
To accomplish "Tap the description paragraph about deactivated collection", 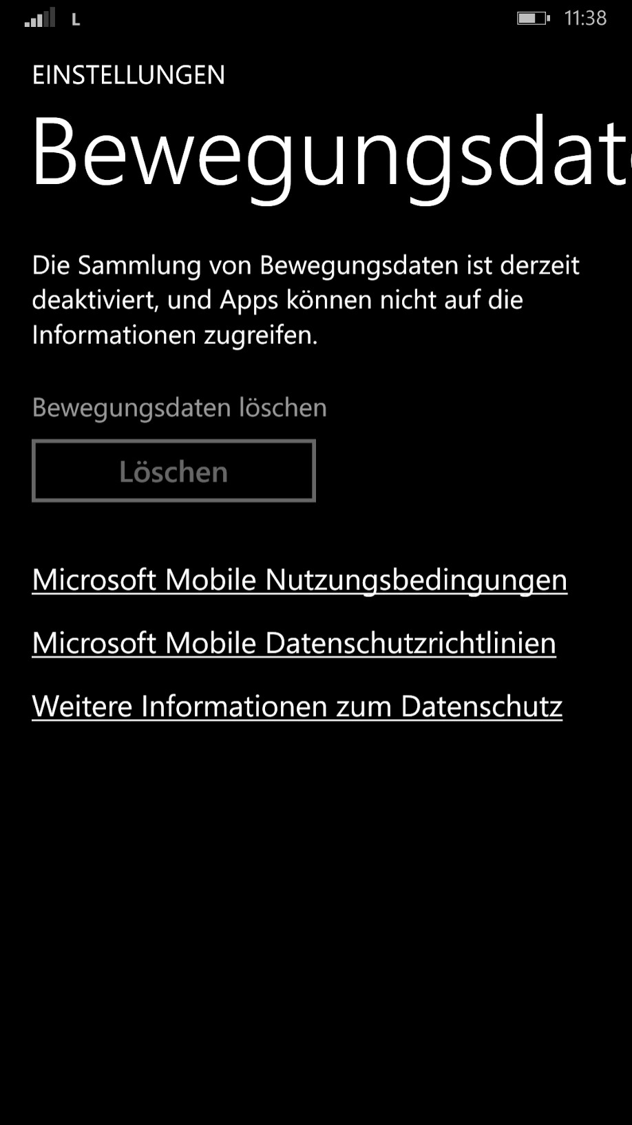I will tap(306, 301).
